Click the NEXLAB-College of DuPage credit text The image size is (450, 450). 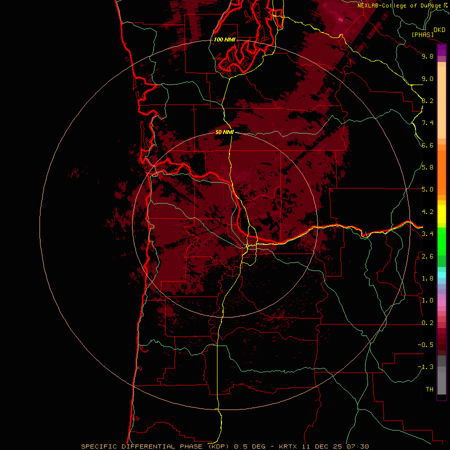click(x=399, y=5)
